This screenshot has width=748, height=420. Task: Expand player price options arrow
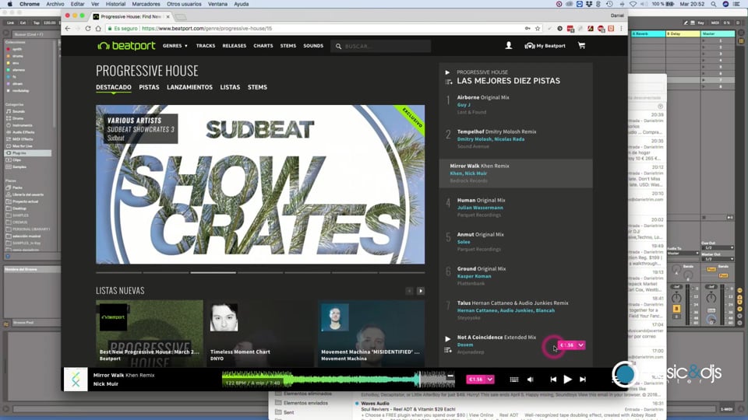(x=490, y=380)
